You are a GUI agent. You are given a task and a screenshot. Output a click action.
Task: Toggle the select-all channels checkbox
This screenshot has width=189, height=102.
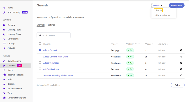[x=40, y=44]
